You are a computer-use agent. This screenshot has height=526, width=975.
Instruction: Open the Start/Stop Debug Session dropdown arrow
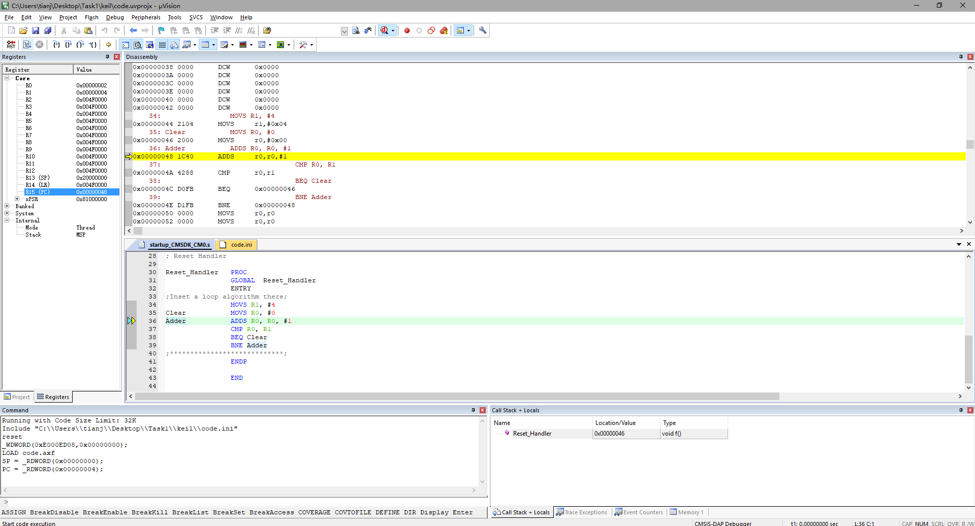pos(393,30)
